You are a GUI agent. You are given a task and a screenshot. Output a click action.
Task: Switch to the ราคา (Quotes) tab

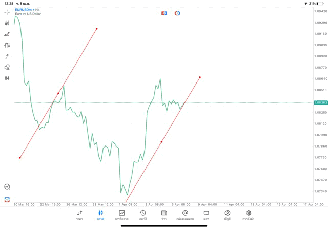click(79, 215)
